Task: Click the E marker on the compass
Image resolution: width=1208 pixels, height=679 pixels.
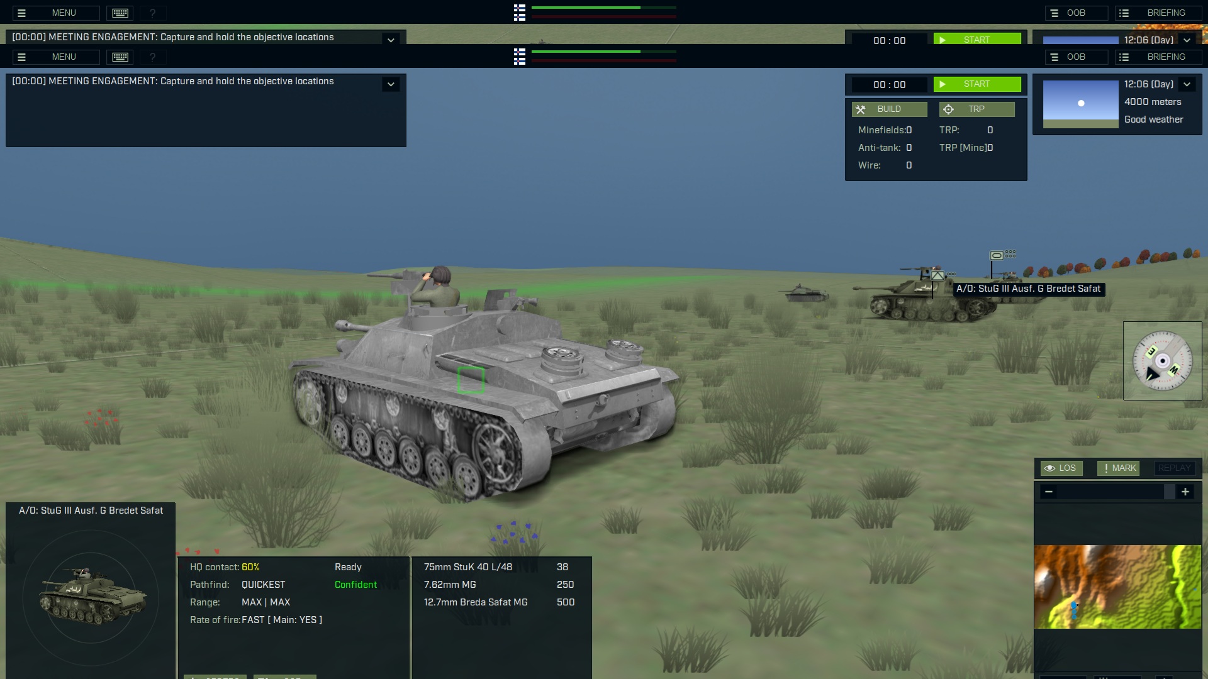Action: [x=1151, y=351]
